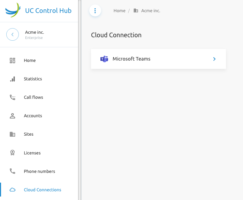Click the Home breadcrumb link

coord(119,11)
